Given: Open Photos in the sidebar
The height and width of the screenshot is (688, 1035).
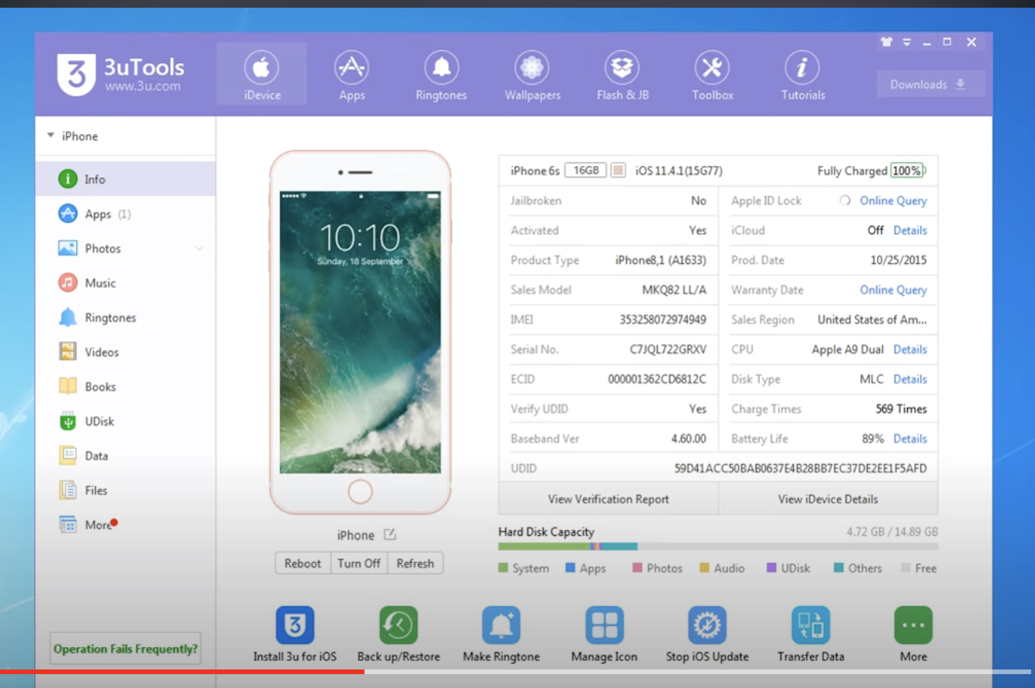Looking at the screenshot, I should [x=125, y=248].
